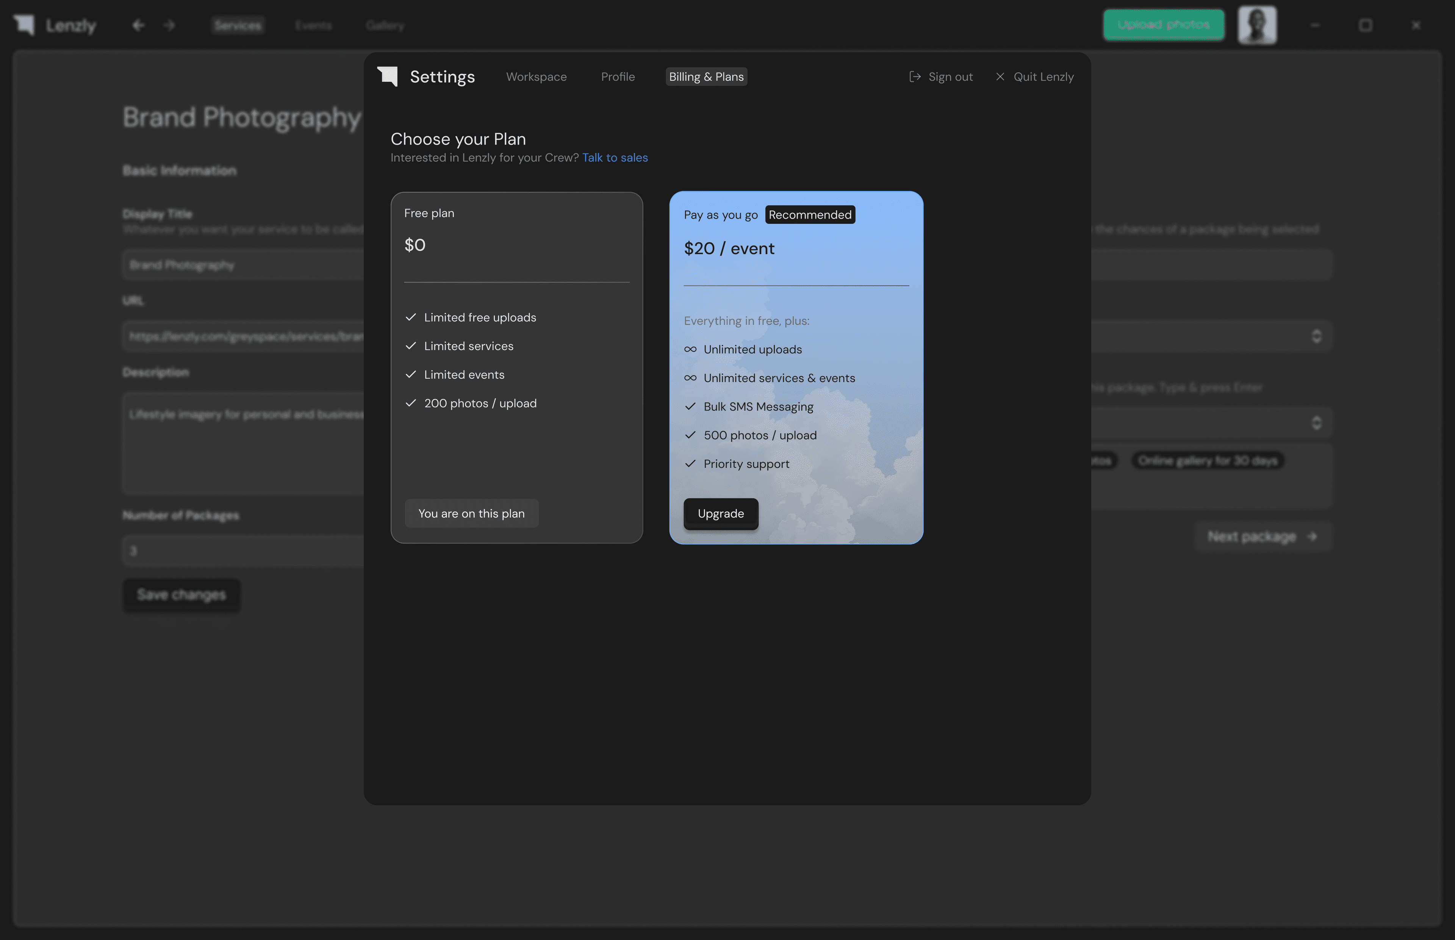The width and height of the screenshot is (1455, 940).
Task: Click the Lenzly logo in Settings header
Action: click(388, 76)
